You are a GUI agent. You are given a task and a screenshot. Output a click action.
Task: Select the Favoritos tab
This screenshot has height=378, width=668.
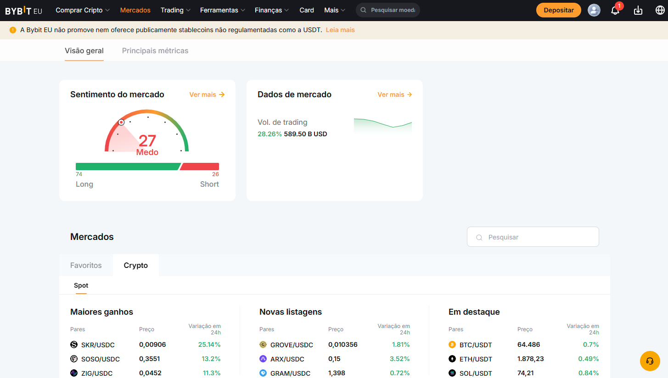point(86,265)
